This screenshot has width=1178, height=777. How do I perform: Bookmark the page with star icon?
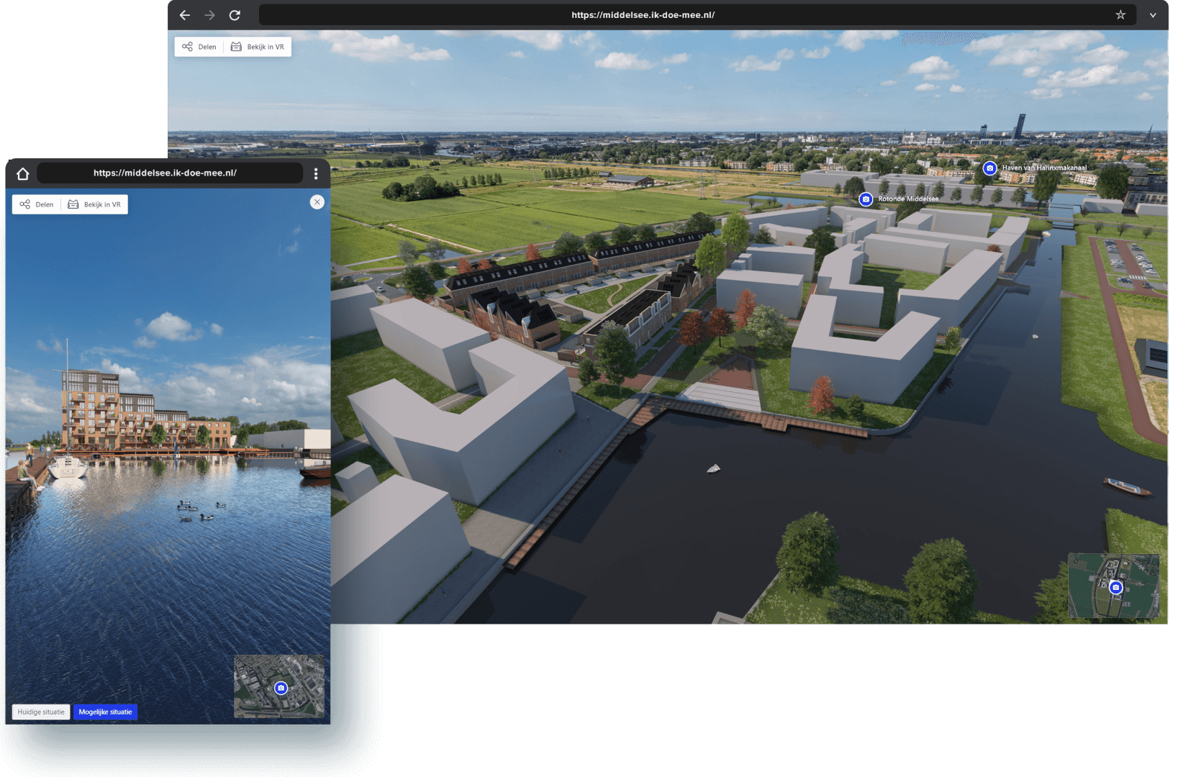(1120, 15)
